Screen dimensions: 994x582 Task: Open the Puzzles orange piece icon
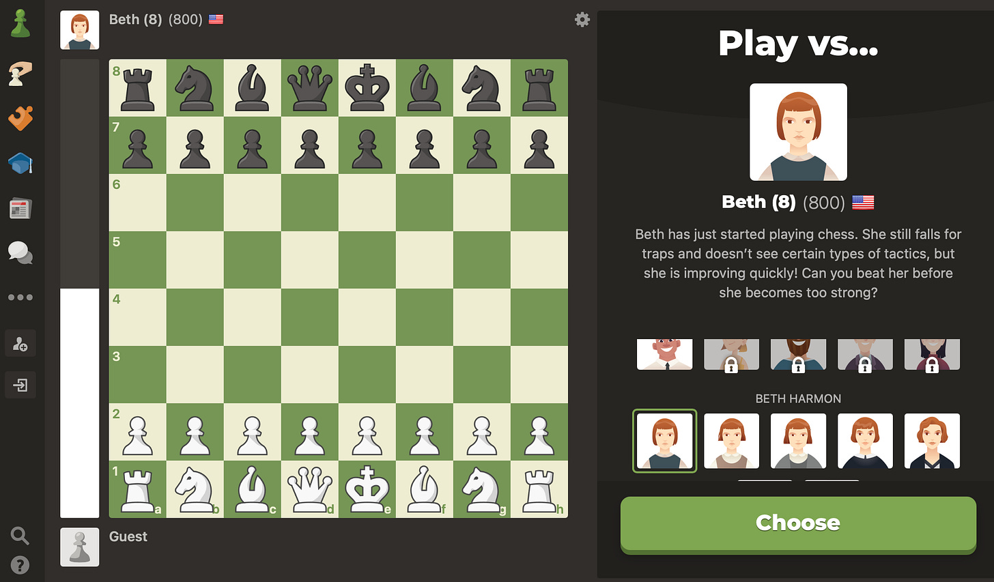click(20, 118)
